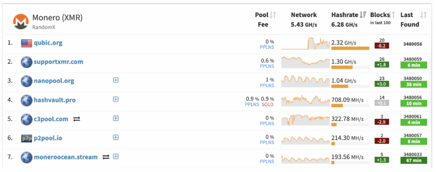The image size is (436, 172).
Task: Click the US flag beside qubic.org
Action: [x=27, y=43]
